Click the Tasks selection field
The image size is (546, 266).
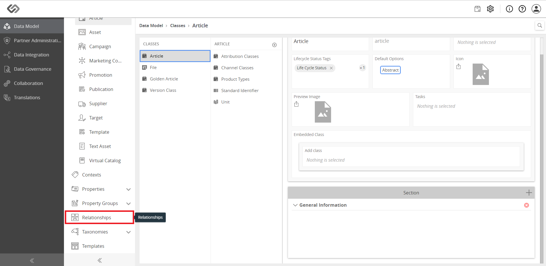click(472, 109)
